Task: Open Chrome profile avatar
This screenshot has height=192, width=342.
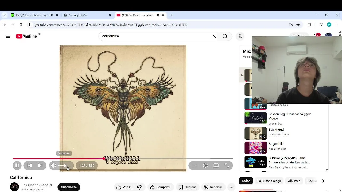Action: (329, 25)
